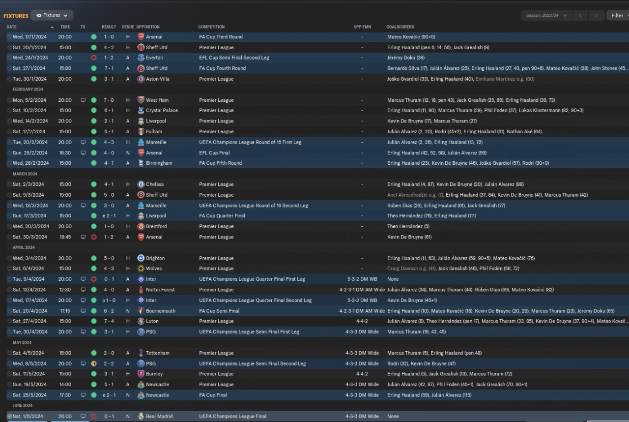The height and width of the screenshot is (422, 629).
Task: Open the UEFA Champions League Final link
Action: point(232,417)
